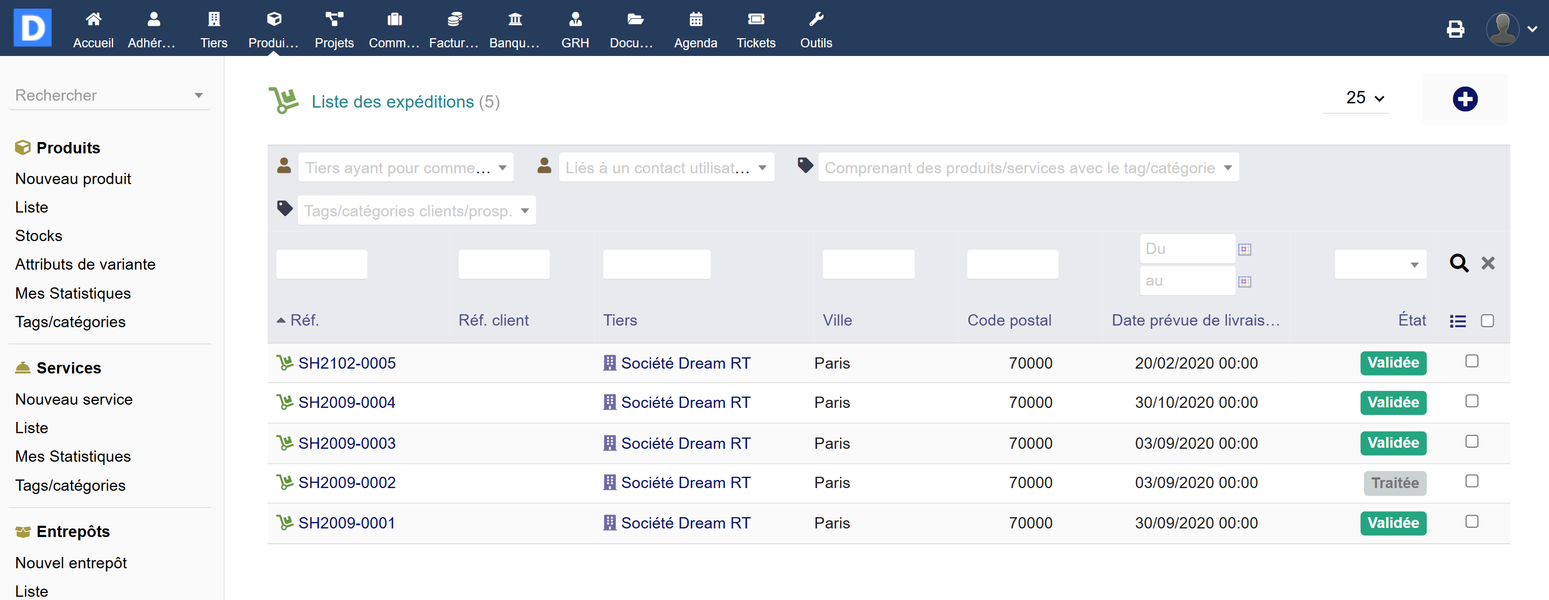This screenshot has width=1549, height=600.
Task: Expand the 25 rows-per-page dropdown
Action: 1364,98
